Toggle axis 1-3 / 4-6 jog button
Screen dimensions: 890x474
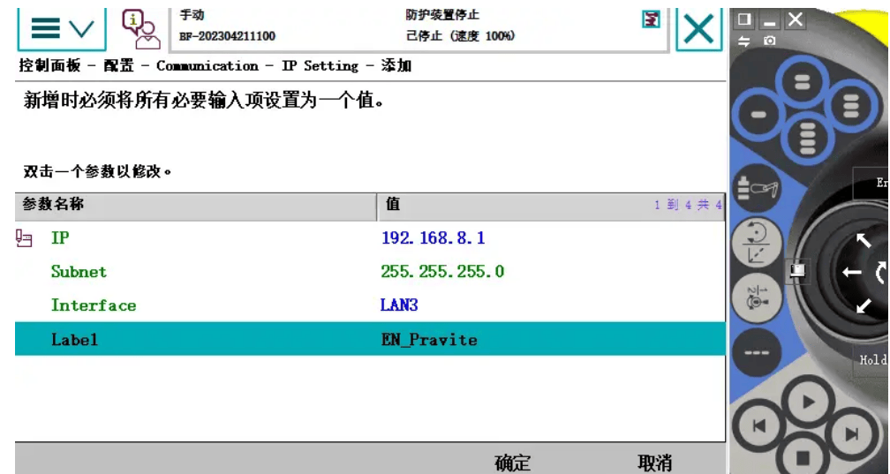click(756, 297)
